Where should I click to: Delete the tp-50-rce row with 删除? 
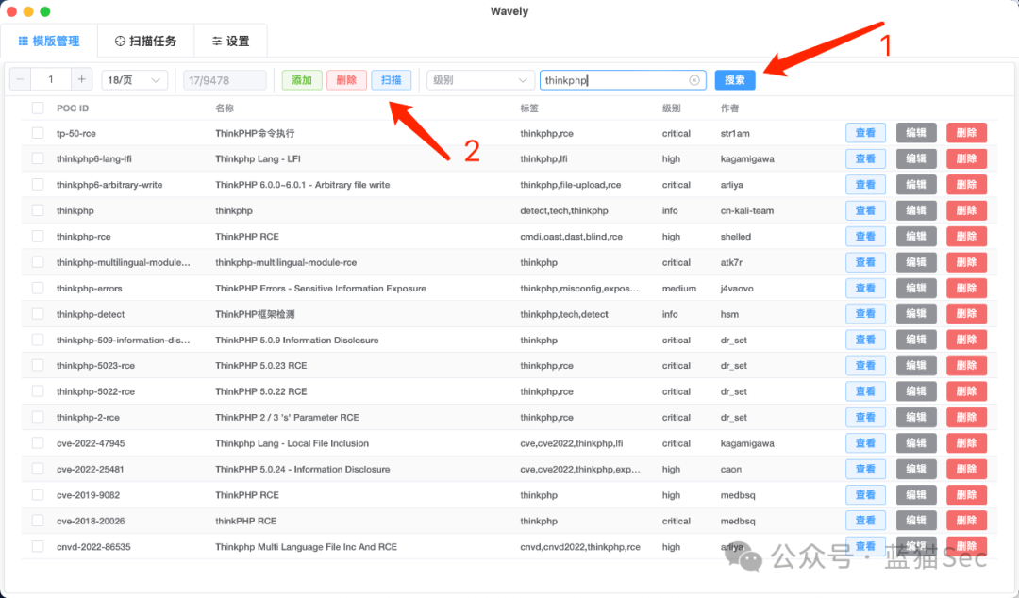[967, 133]
